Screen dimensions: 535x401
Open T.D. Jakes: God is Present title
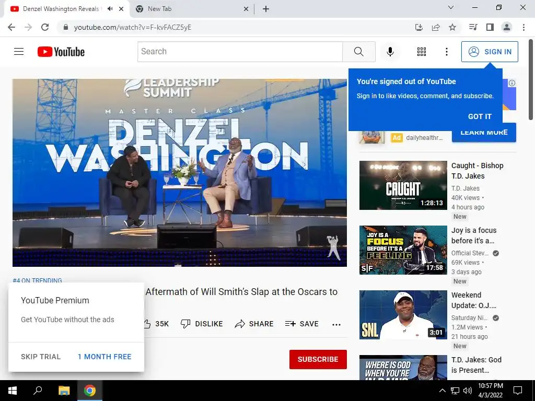pyautogui.click(x=476, y=364)
